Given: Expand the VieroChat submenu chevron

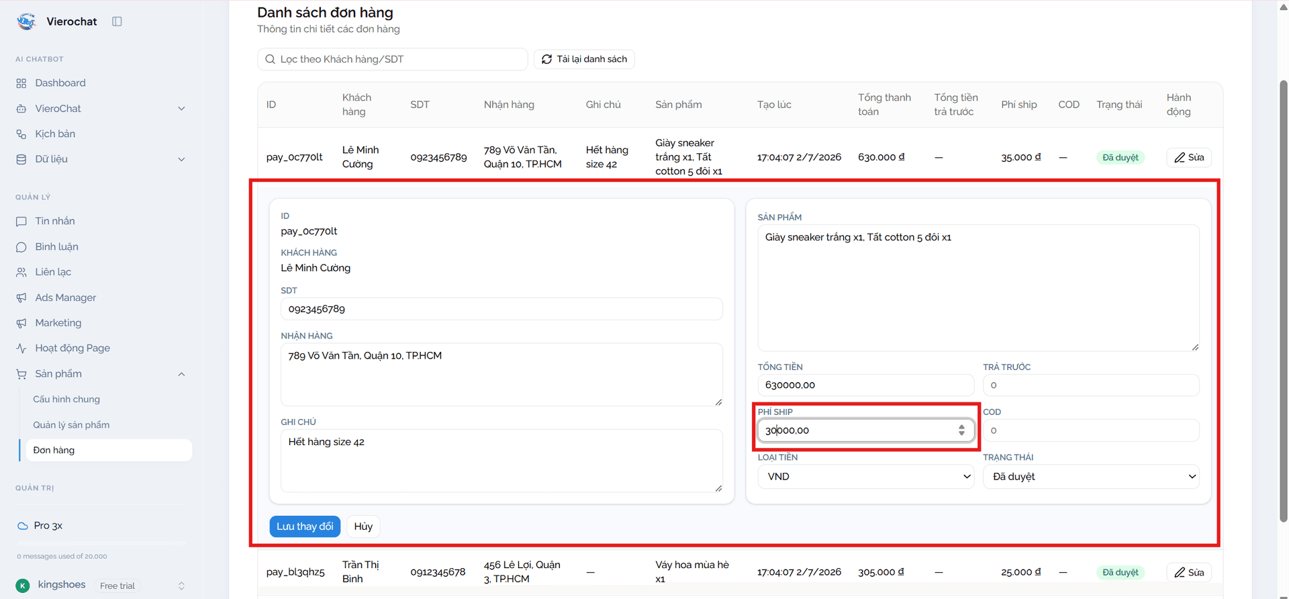Looking at the screenshot, I should tap(181, 109).
